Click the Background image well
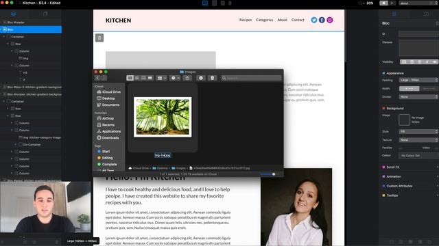Viewport: 439px width, 246px height. tap(404, 120)
